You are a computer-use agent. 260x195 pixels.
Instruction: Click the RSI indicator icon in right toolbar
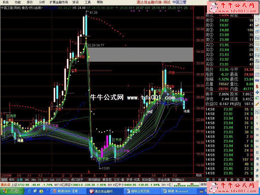tap(257, 80)
